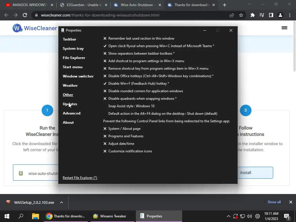The image size is (296, 222).
Task: Select the About section
Action: point(68,123)
